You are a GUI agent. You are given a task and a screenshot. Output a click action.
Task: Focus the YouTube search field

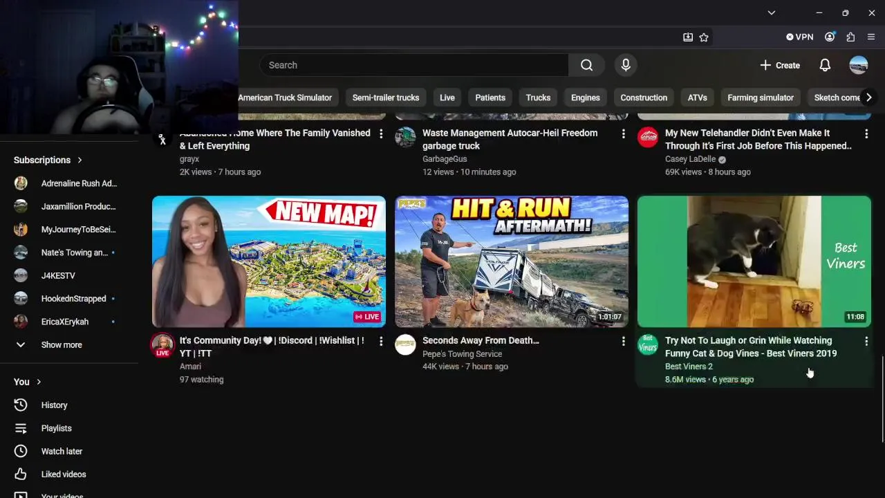click(413, 65)
